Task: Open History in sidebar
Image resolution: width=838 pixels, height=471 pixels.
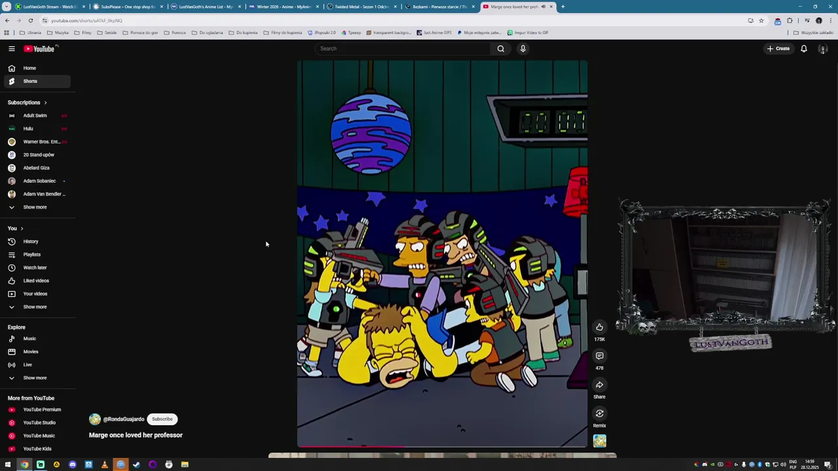Action: click(x=37, y=241)
